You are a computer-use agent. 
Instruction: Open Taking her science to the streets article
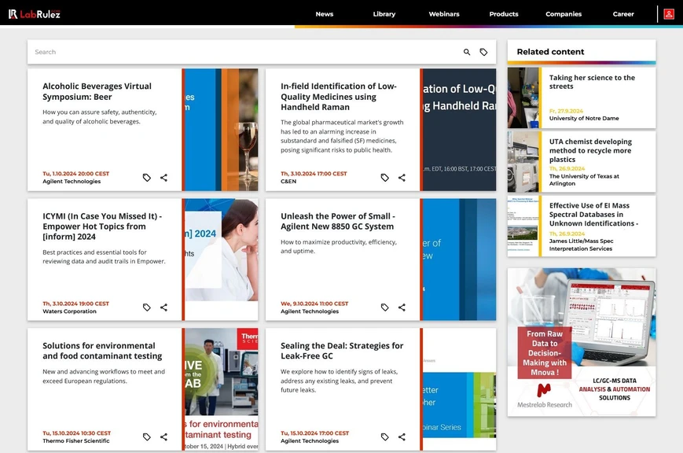point(592,82)
